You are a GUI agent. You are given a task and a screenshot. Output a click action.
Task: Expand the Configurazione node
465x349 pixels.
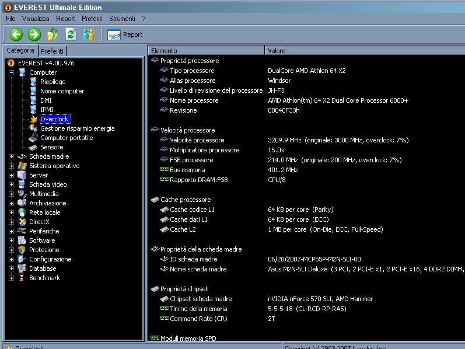click(x=11, y=259)
